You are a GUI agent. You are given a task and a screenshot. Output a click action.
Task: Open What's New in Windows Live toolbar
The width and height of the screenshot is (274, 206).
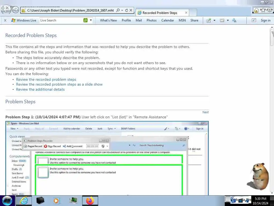[109, 20]
